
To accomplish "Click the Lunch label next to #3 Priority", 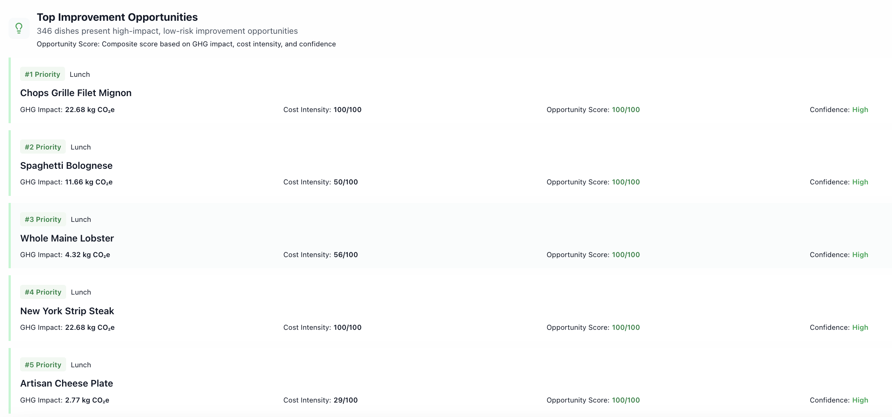I will click(x=81, y=219).
